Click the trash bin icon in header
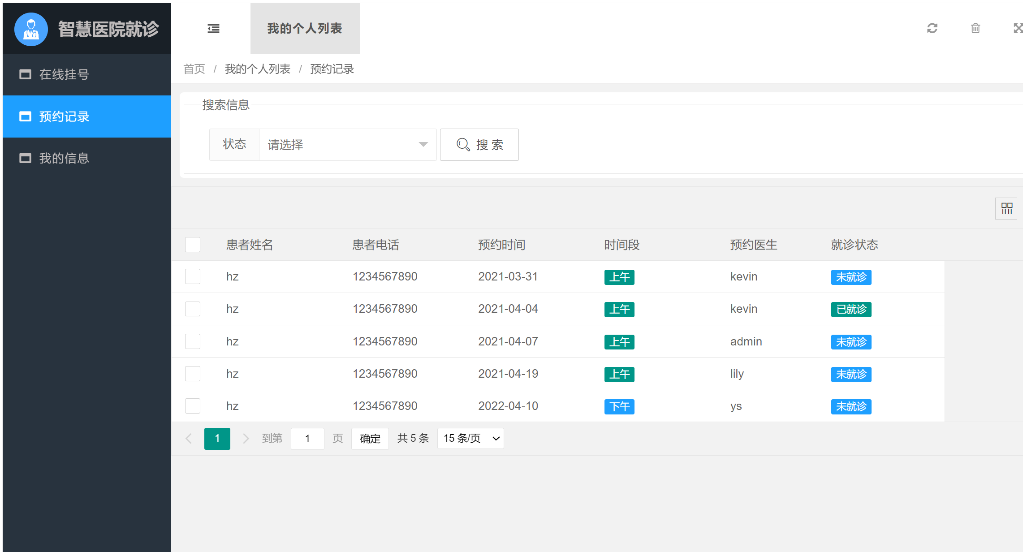The height and width of the screenshot is (552, 1023). point(976,28)
